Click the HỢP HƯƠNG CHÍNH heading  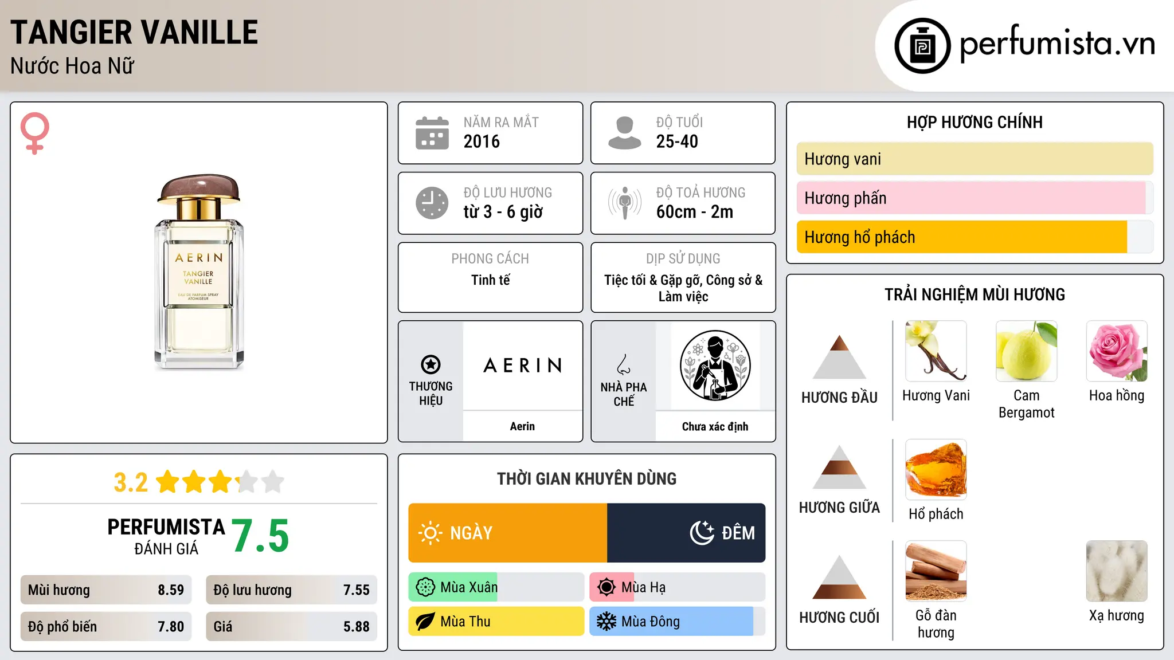(975, 122)
